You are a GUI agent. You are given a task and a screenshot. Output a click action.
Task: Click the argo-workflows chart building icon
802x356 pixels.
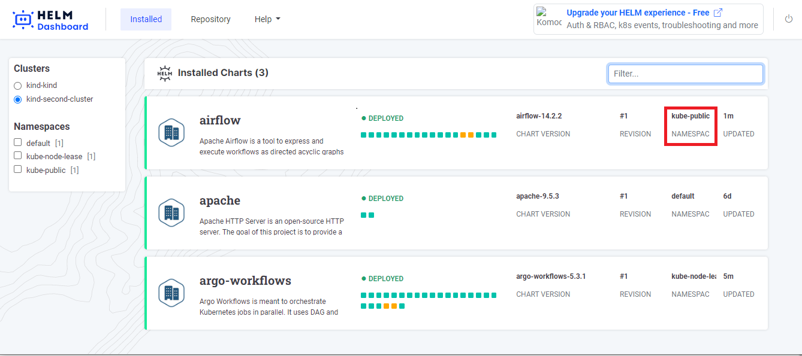171,293
